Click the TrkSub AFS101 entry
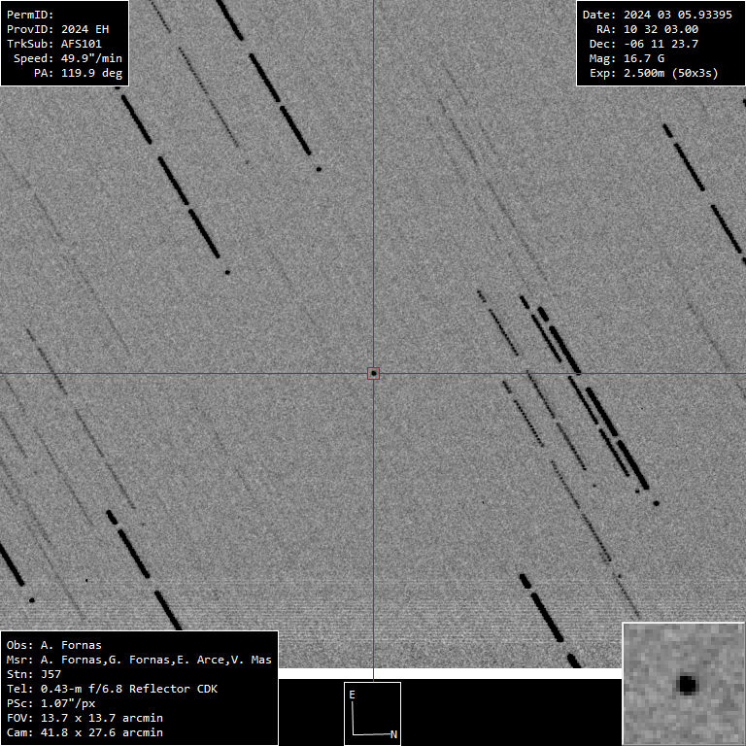Image resolution: width=746 pixels, height=746 pixels. tap(53, 44)
